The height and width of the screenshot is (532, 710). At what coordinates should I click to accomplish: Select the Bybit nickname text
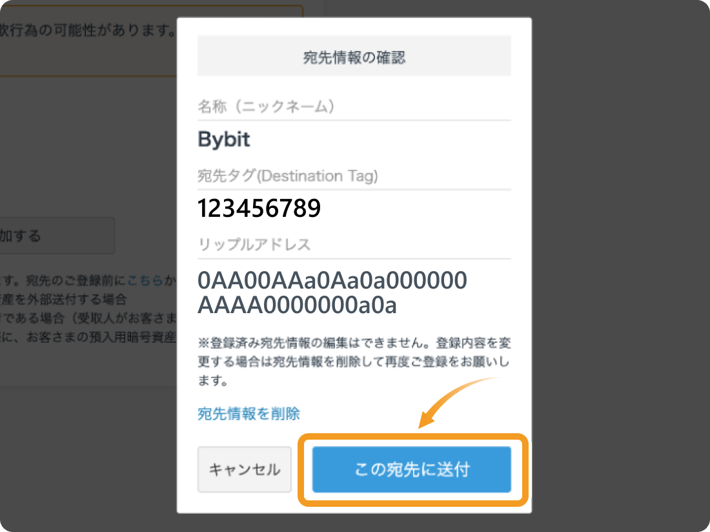224,139
